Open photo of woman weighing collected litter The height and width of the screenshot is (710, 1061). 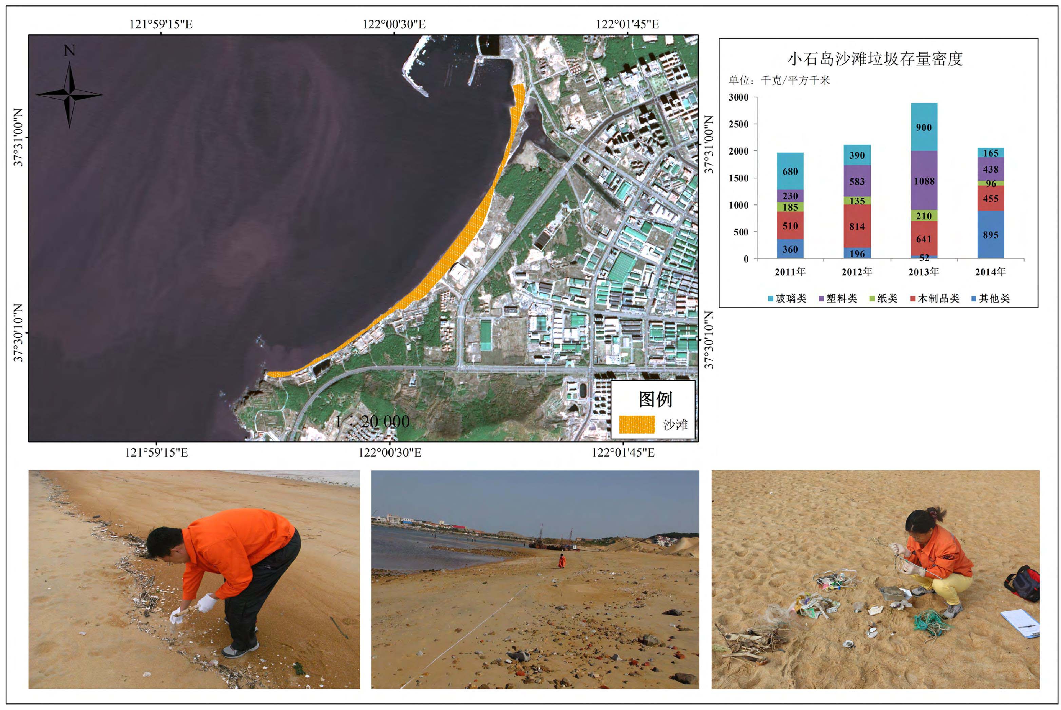875,579
